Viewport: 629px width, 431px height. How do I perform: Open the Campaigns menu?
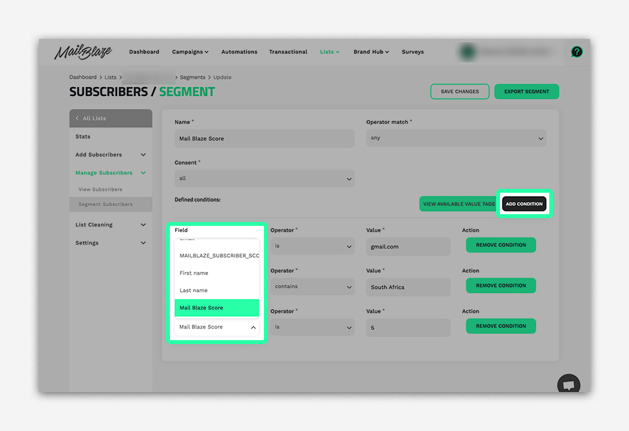190,52
